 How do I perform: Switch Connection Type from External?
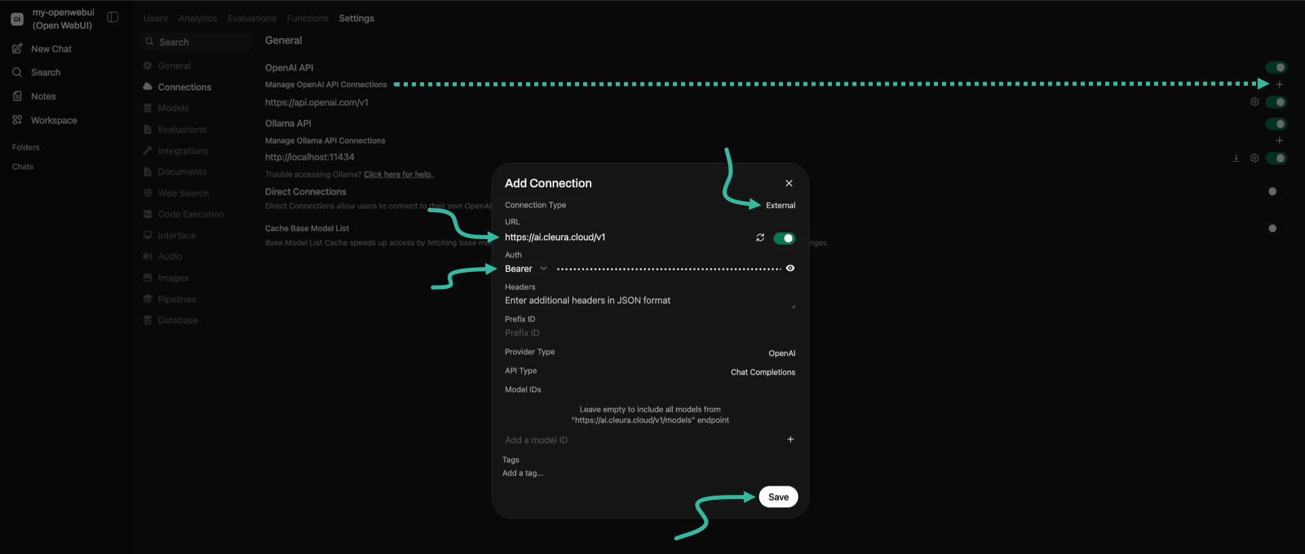(780, 205)
